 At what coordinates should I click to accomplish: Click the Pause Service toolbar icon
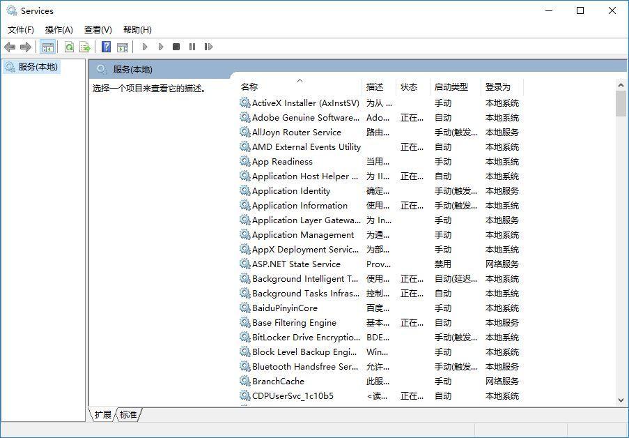192,47
